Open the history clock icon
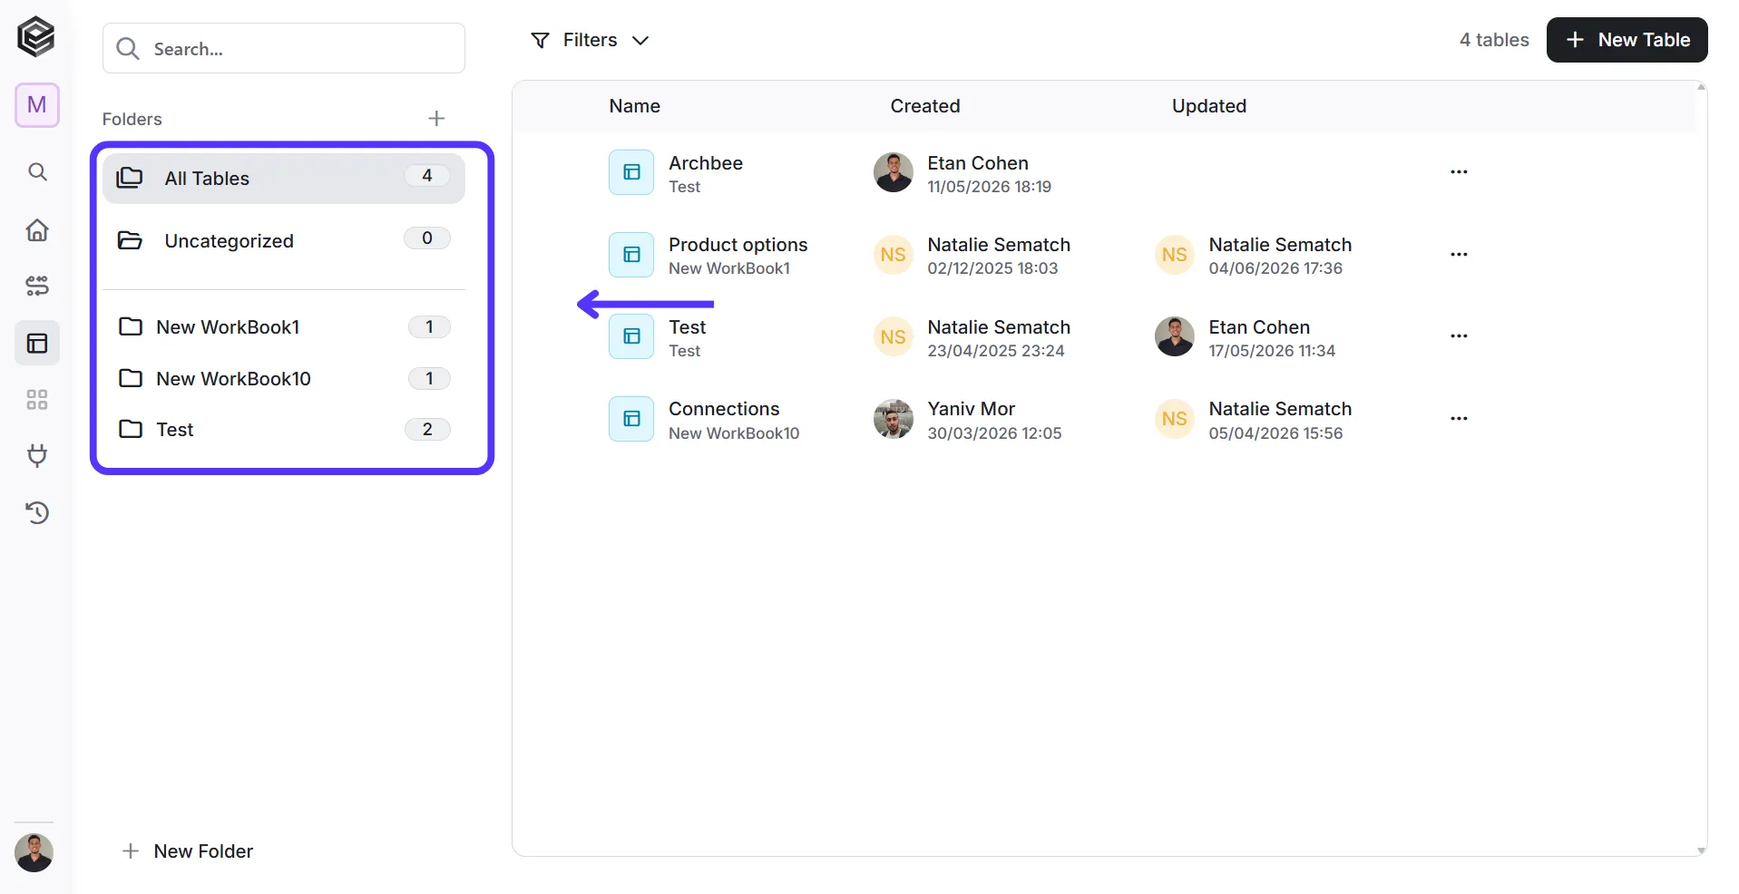This screenshot has width=1739, height=894. coord(37,512)
